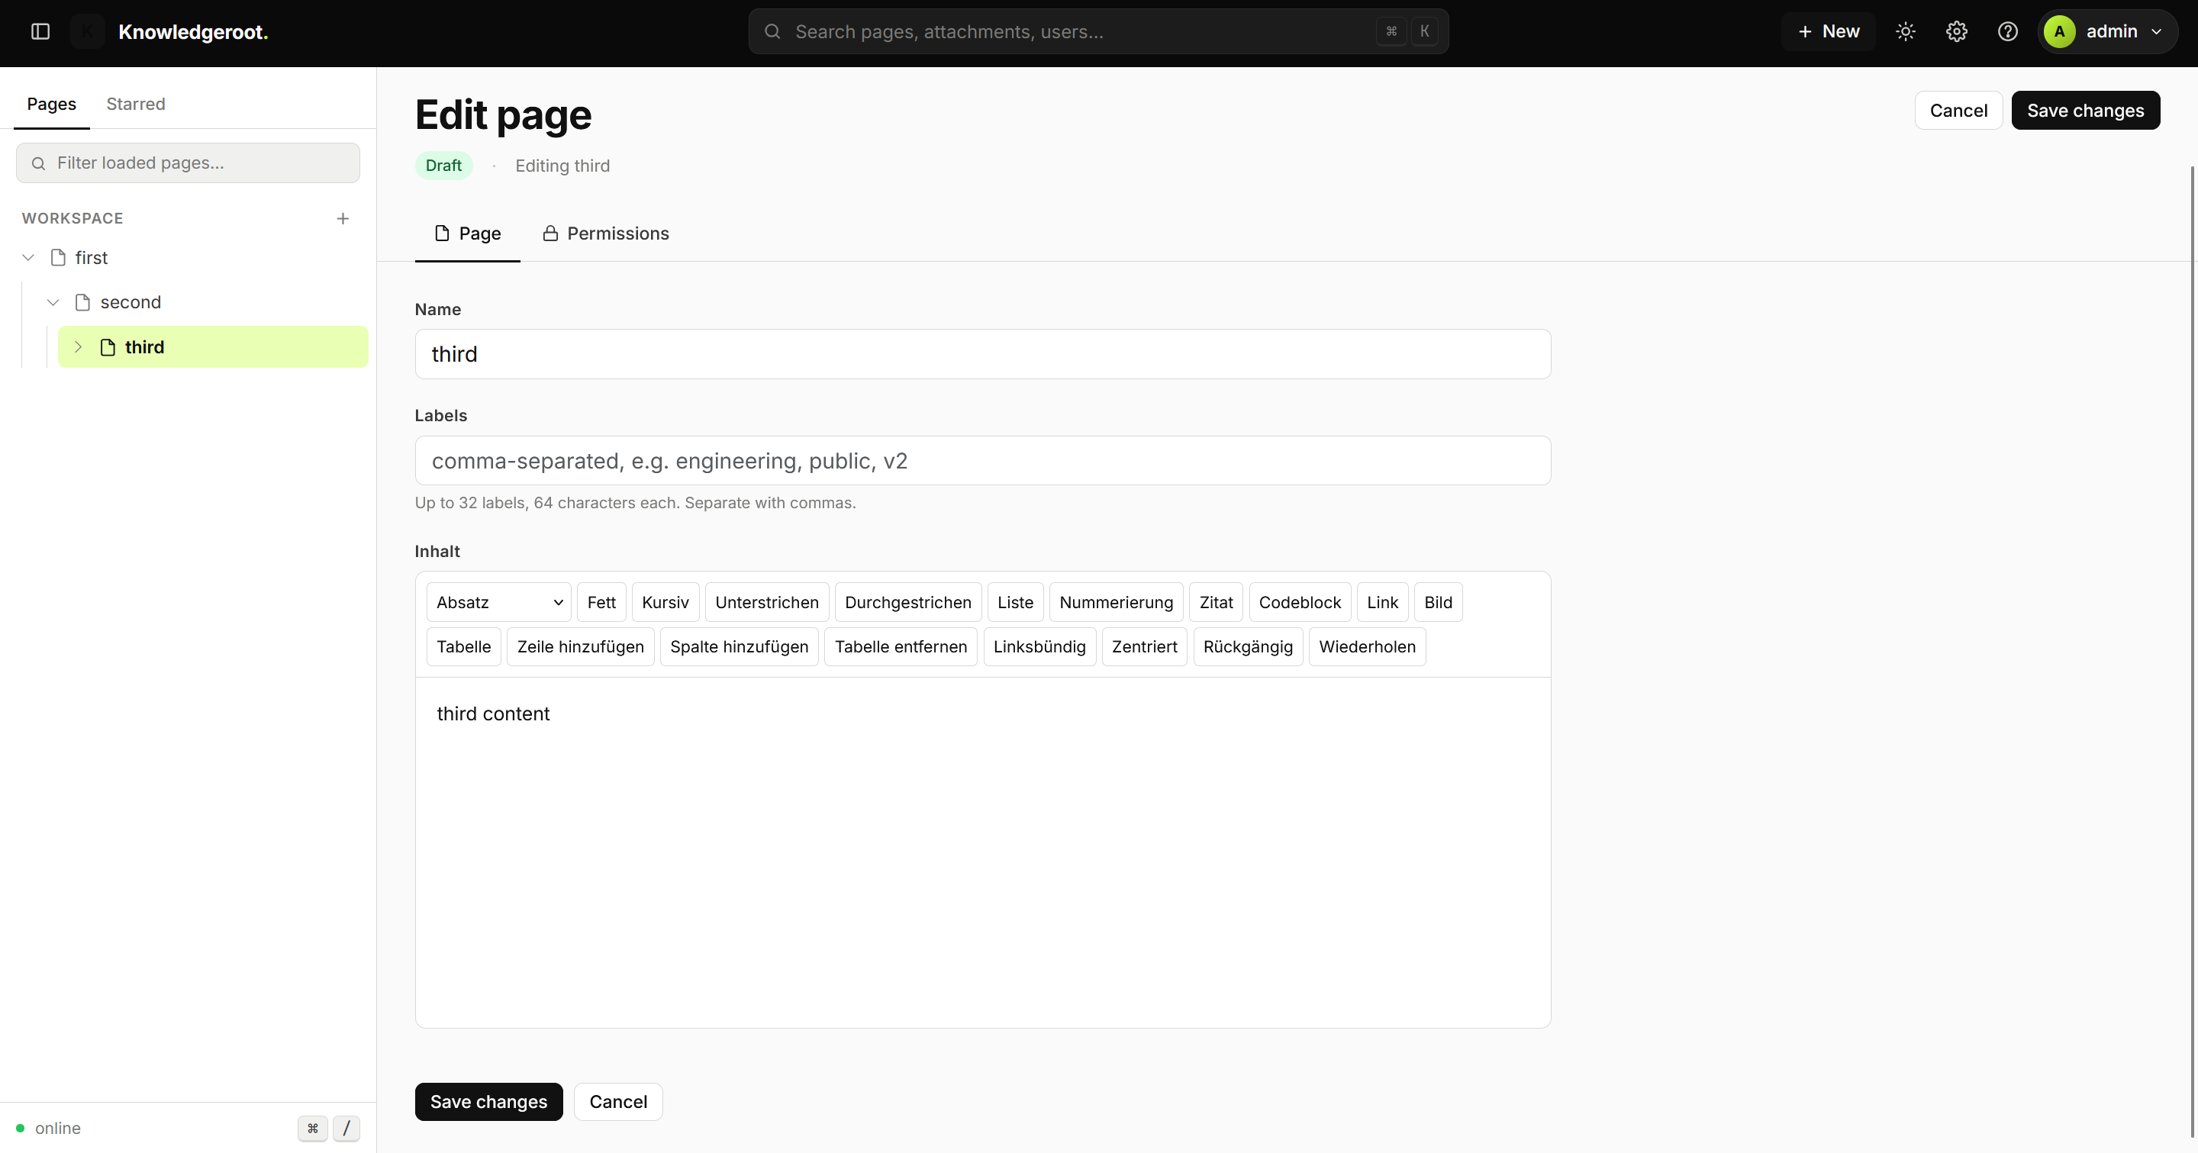The width and height of the screenshot is (2198, 1153).
Task: Focus the Filter loaded pages field
Action: [x=188, y=163]
